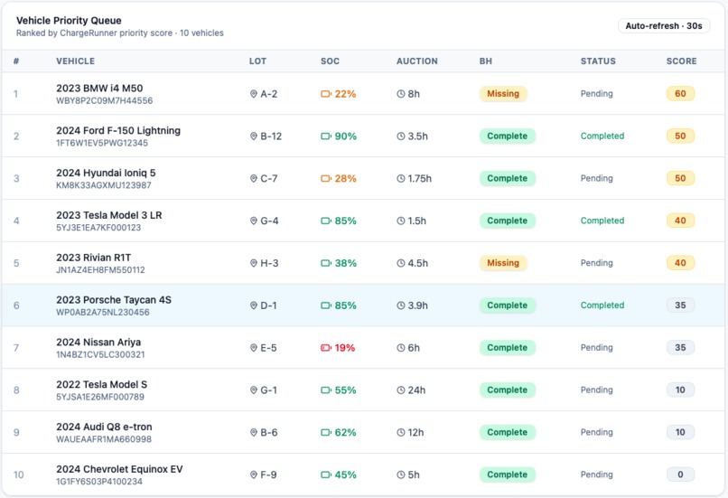Click clock icon beside 5h auction
Image resolution: width=728 pixels, height=498 pixels.
(x=401, y=475)
